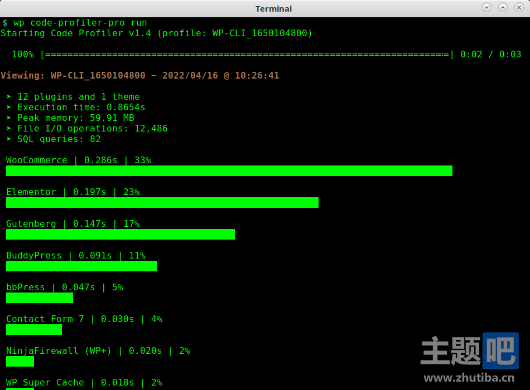Click the 'WP Super Cache | 0.018s' label
This screenshot has height=390, width=530.
click(84, 383)
